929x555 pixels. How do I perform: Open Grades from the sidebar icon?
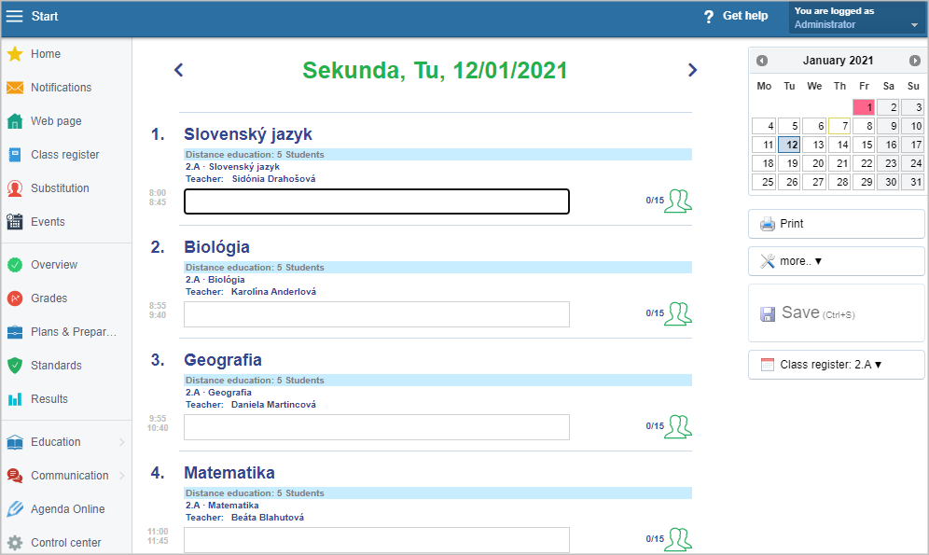[15, 298]
